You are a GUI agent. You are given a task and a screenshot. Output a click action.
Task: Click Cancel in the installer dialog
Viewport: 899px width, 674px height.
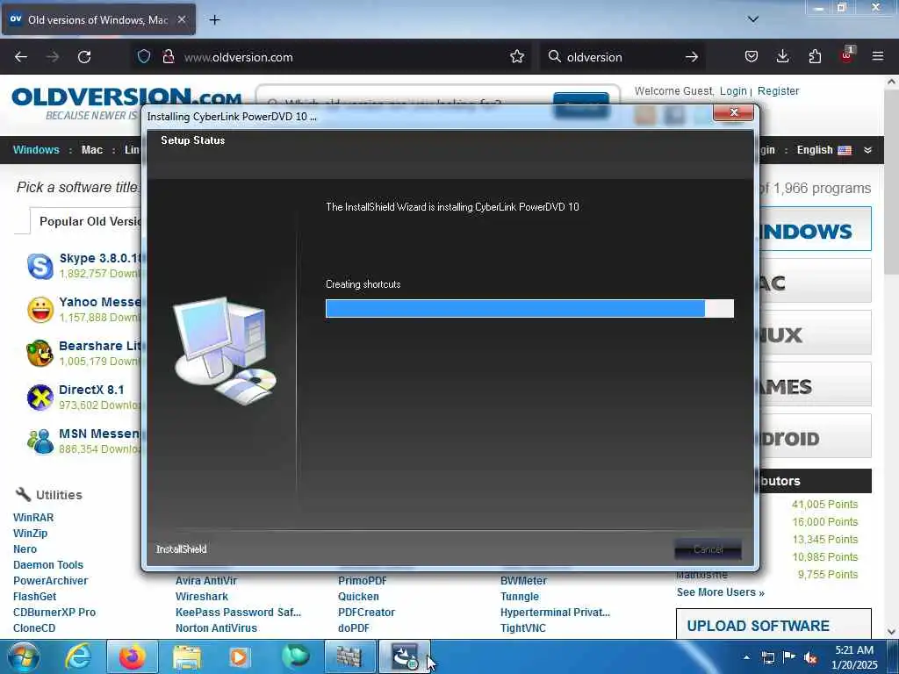tap(708, 549)
